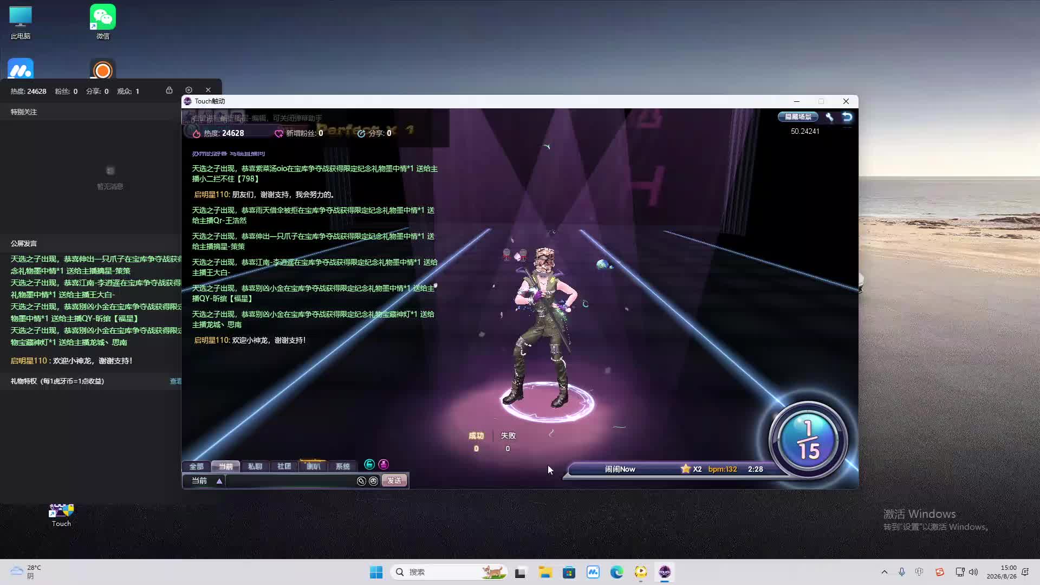Click the share icon in game header
1040x585 pixels.
point(361,134)
